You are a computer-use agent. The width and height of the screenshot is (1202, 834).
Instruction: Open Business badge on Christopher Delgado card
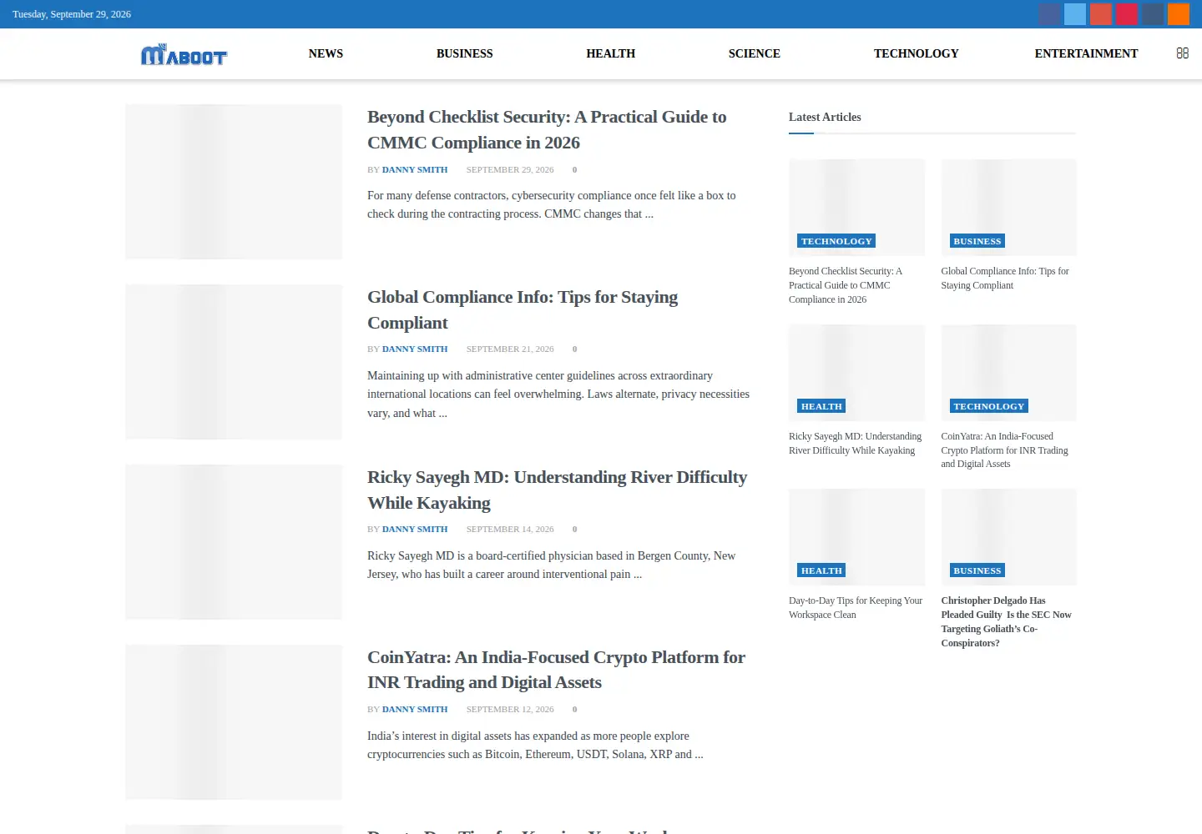[977, 570]
